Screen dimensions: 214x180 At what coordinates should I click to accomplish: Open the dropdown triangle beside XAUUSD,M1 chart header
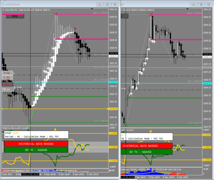tap(3, 10)
